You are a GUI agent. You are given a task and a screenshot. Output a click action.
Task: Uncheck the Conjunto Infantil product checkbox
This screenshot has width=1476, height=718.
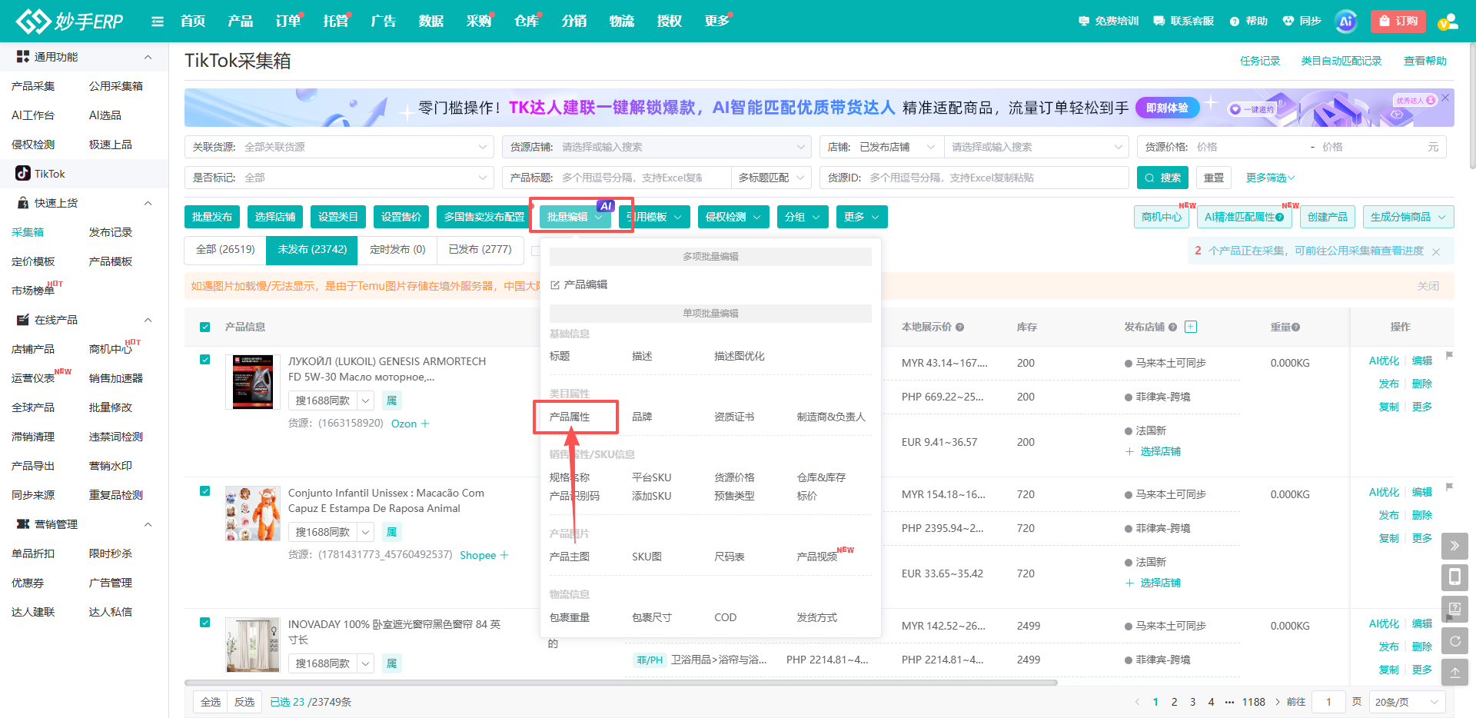[x=205, y=490]
